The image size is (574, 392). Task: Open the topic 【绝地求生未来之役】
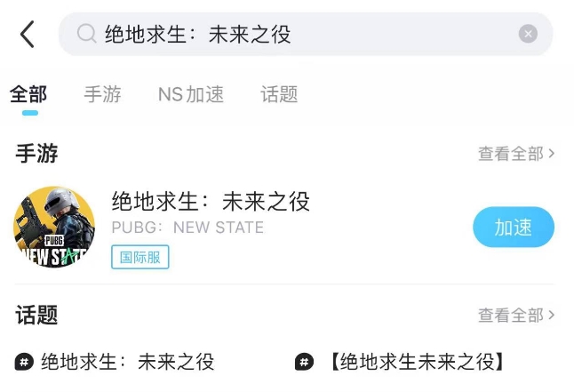click(x=415, y=362)
